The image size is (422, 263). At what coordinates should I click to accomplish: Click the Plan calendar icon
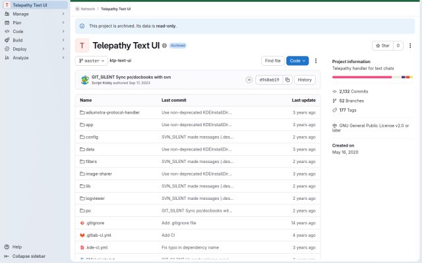[x=7, y=23]
